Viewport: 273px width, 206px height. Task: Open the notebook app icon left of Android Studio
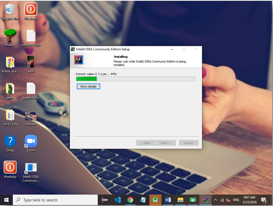[143, 200]
